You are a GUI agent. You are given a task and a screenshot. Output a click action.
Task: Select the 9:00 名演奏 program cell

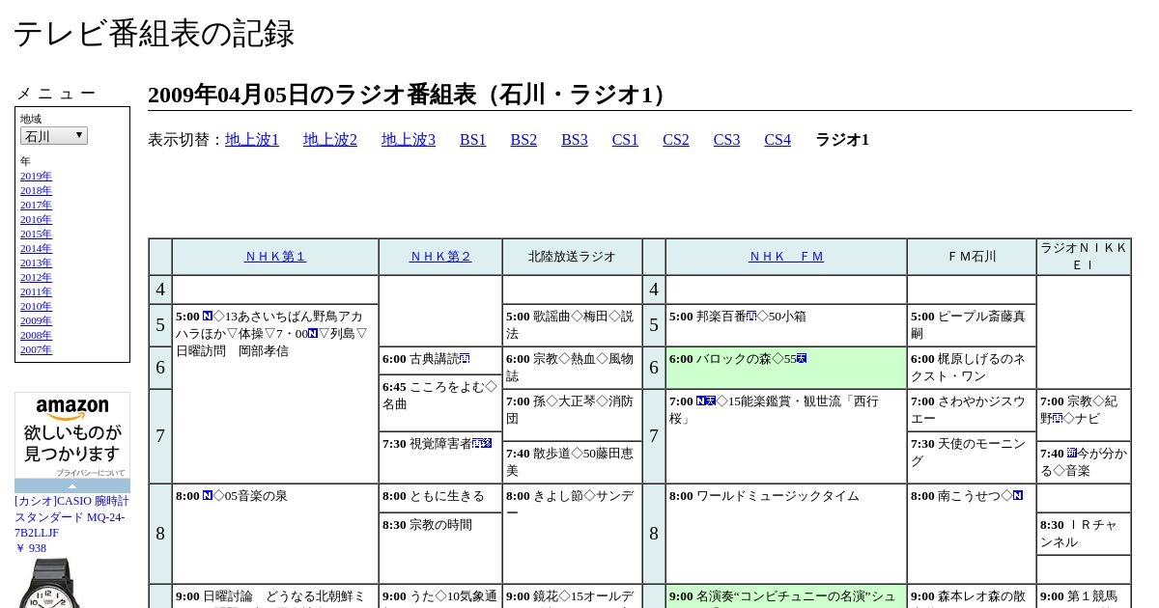point(786,596)
